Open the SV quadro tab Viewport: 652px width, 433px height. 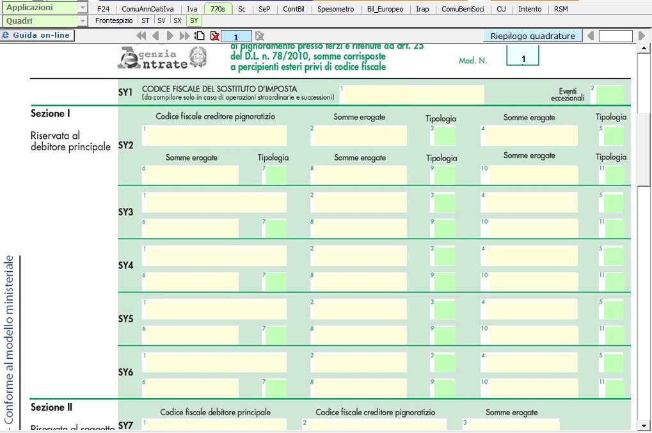point(161,20)
